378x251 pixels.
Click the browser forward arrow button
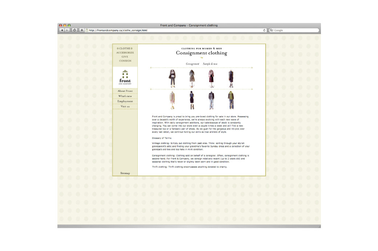tap(67, 30)
